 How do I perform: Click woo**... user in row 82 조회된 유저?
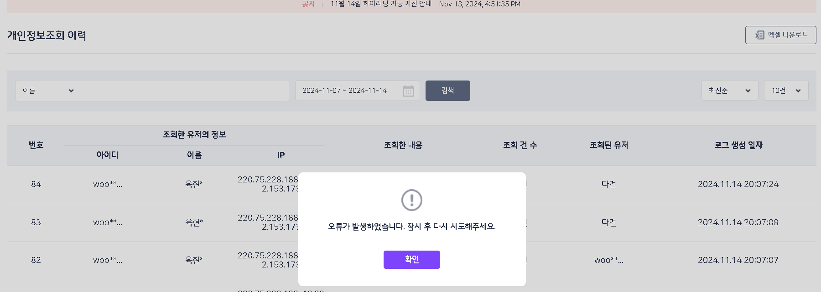coord(608,260)
